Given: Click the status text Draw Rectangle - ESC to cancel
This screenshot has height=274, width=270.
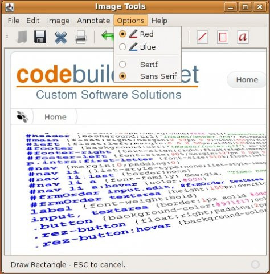Looking at the screenshot, I should (68, 265).
